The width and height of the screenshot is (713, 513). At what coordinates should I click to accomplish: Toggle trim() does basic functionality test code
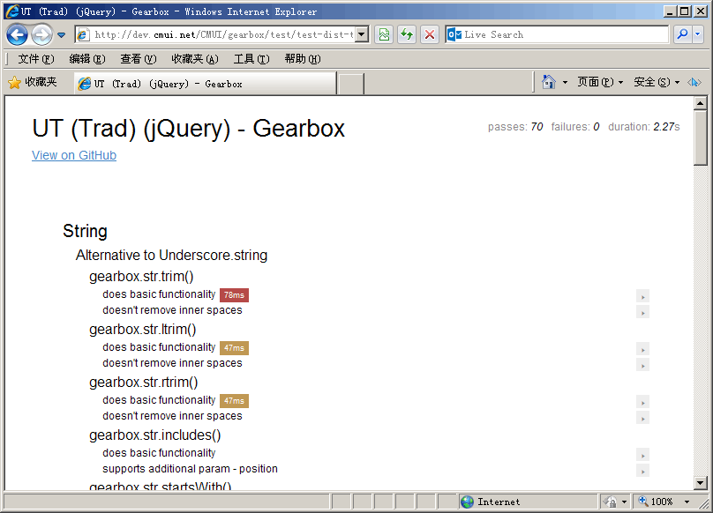click(x=159, y=294)
